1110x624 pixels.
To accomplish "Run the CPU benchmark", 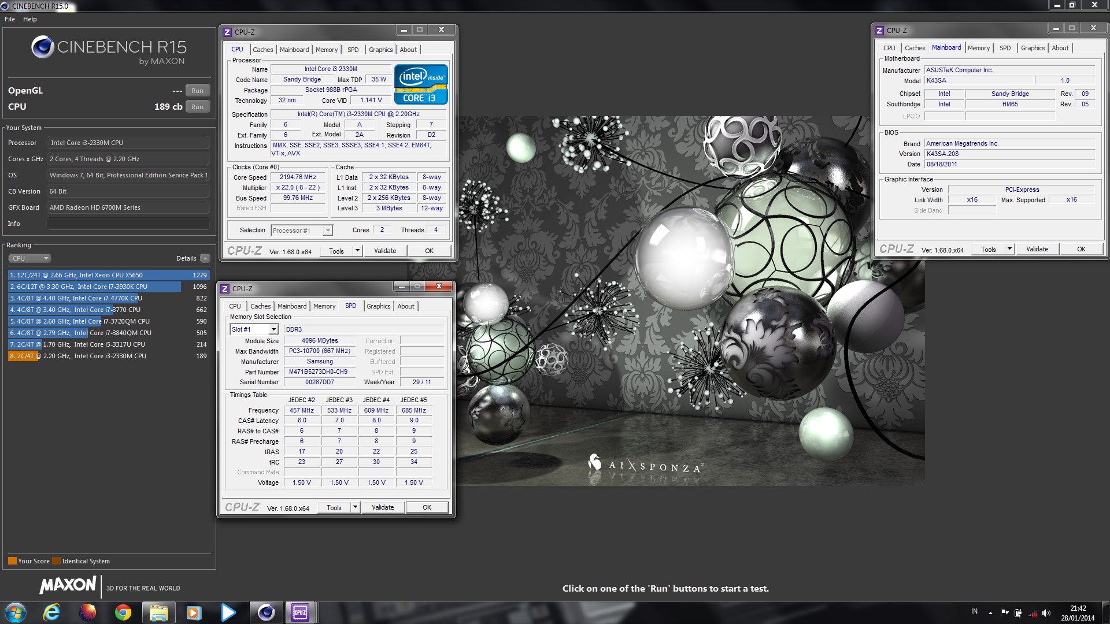I will pos(197,107).
